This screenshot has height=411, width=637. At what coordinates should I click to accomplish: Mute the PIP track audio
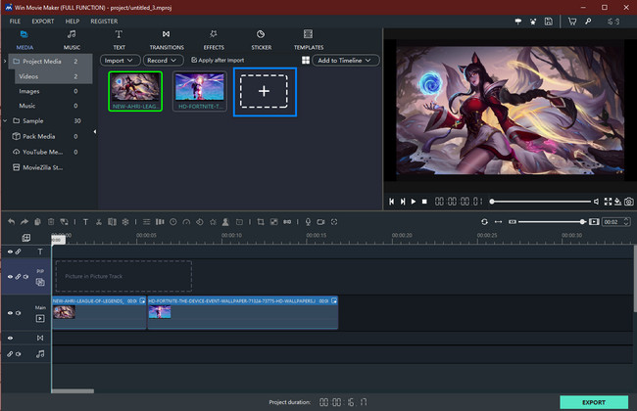click(x=26, y=277)
